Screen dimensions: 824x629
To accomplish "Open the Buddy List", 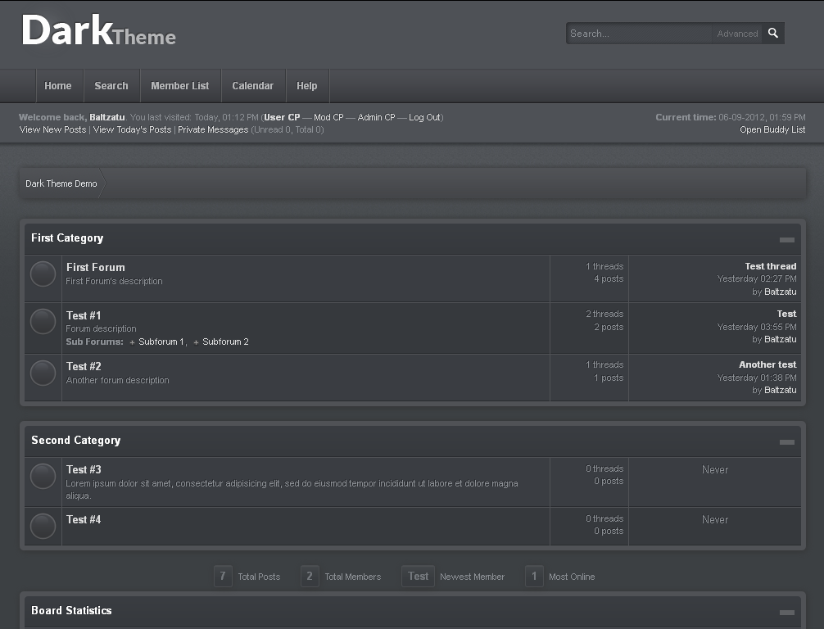I will click(x=772, y=130).
